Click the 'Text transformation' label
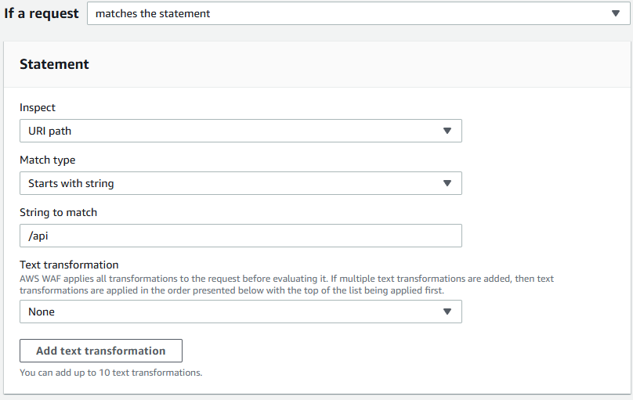 [x=69, y=265]
